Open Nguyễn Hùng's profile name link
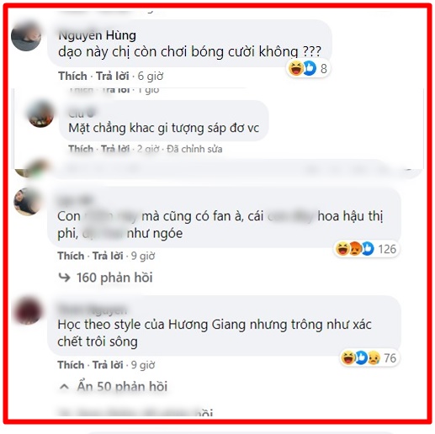The height and width of the screenshot is (434, 435). (97, 35)
